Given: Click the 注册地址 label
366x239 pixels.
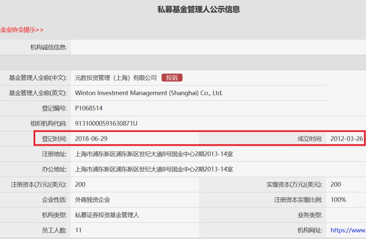Looking at the screenshot, I should (x=54, y=154).
